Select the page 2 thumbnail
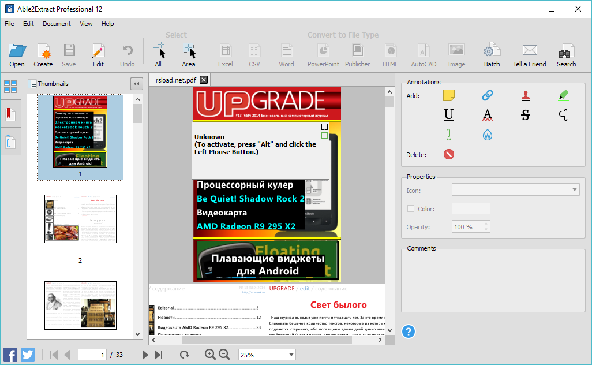The width and height of the screenshot is (592, 365). [80, 218]
